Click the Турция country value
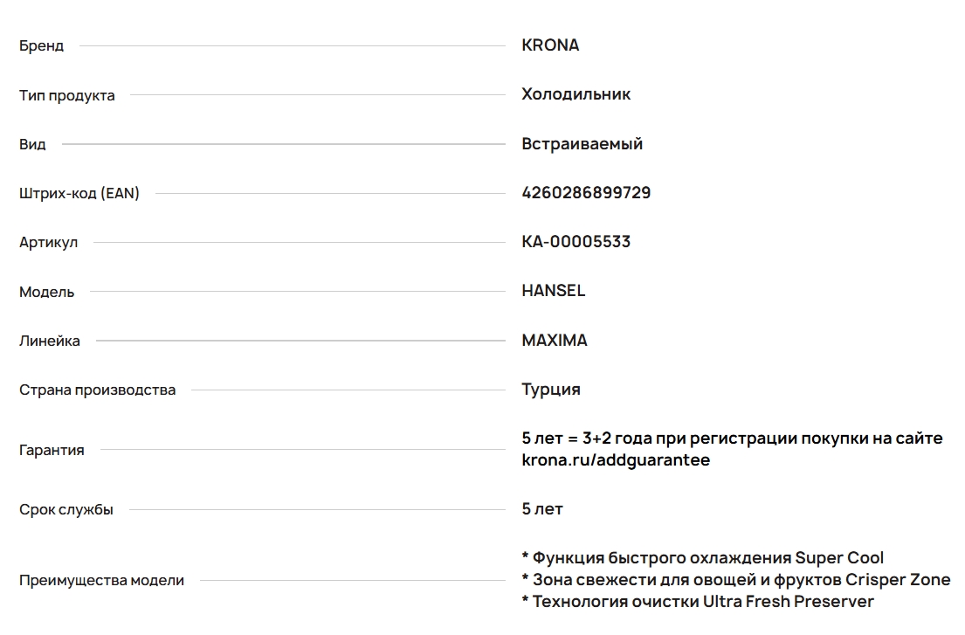The height and width of the screenshot is (635, 965). (550, 390)
